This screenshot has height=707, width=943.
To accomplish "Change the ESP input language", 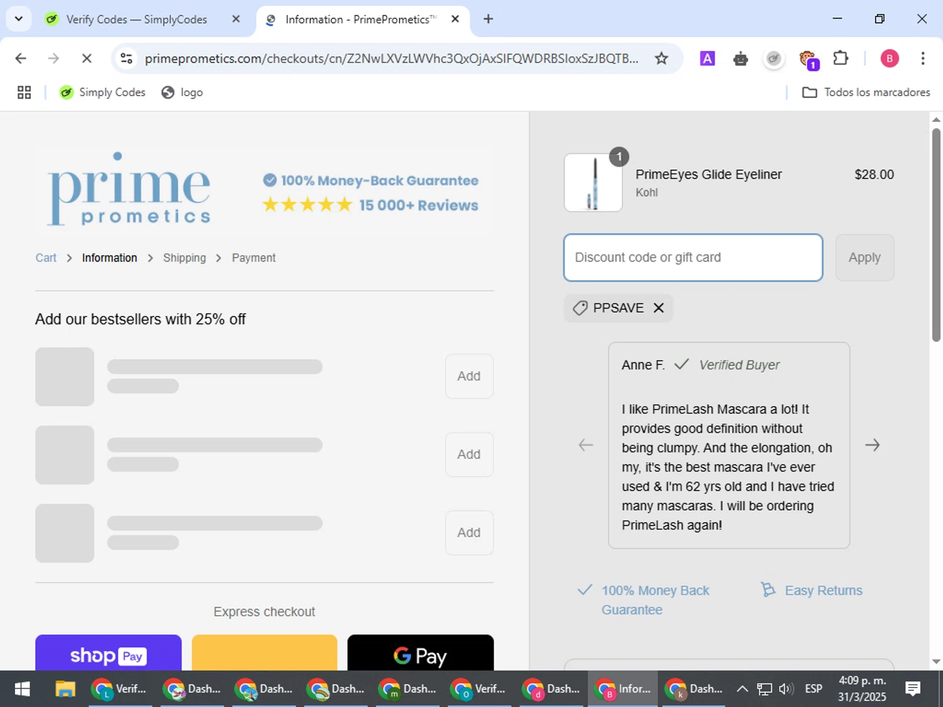I will click(813, 689).
